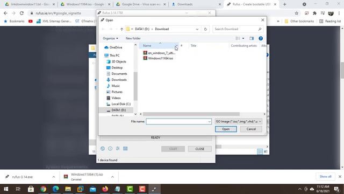Screen dimensions: 344x194
Task: Refresh the Download folder listing
Action: (205, 29)
